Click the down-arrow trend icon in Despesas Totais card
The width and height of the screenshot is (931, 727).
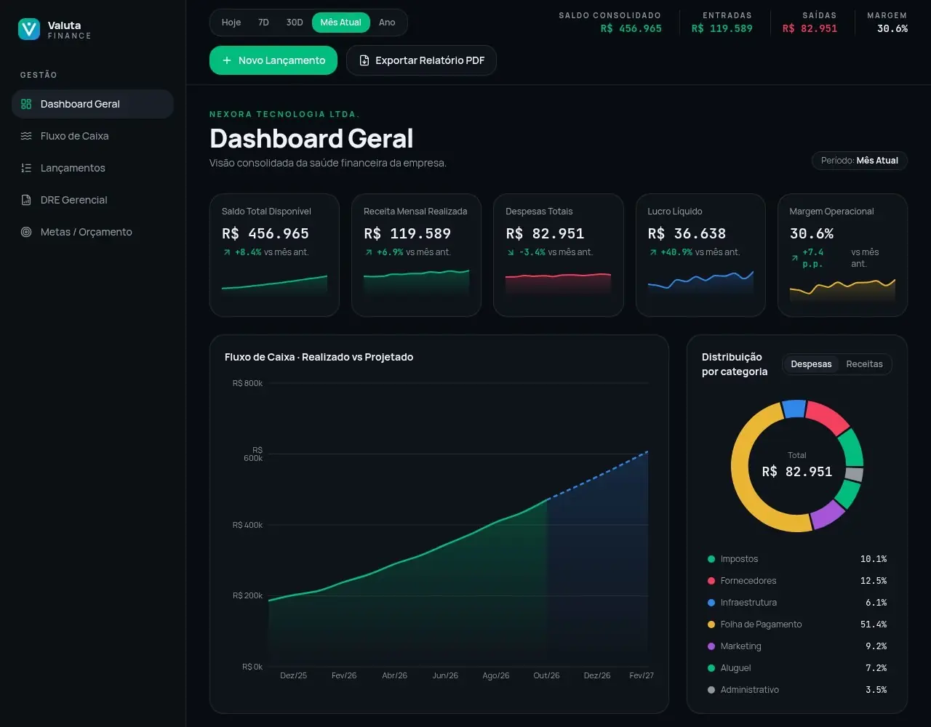(x=511, y=252)
